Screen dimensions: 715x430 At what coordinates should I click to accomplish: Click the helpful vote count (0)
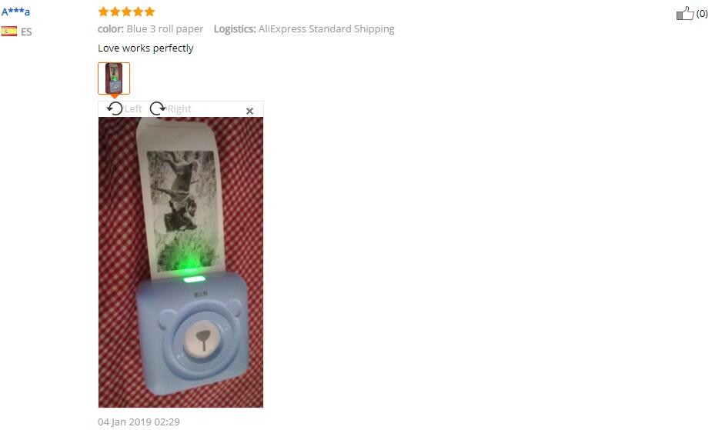pyautogui.click(x=702, y=14)
